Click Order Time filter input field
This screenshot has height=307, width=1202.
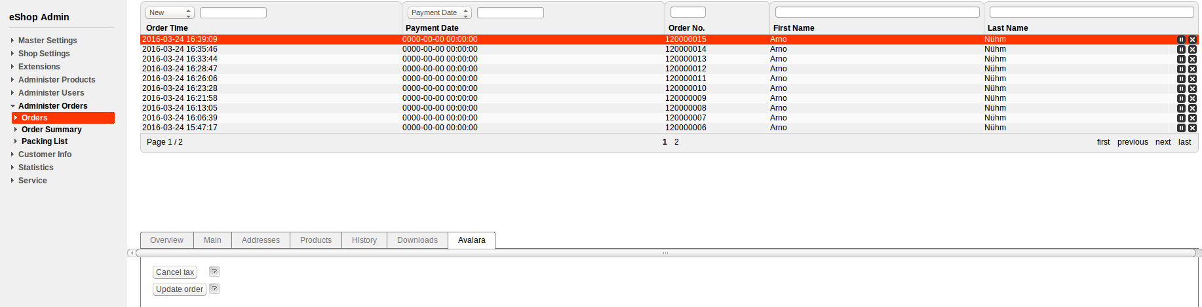point(233,12)
